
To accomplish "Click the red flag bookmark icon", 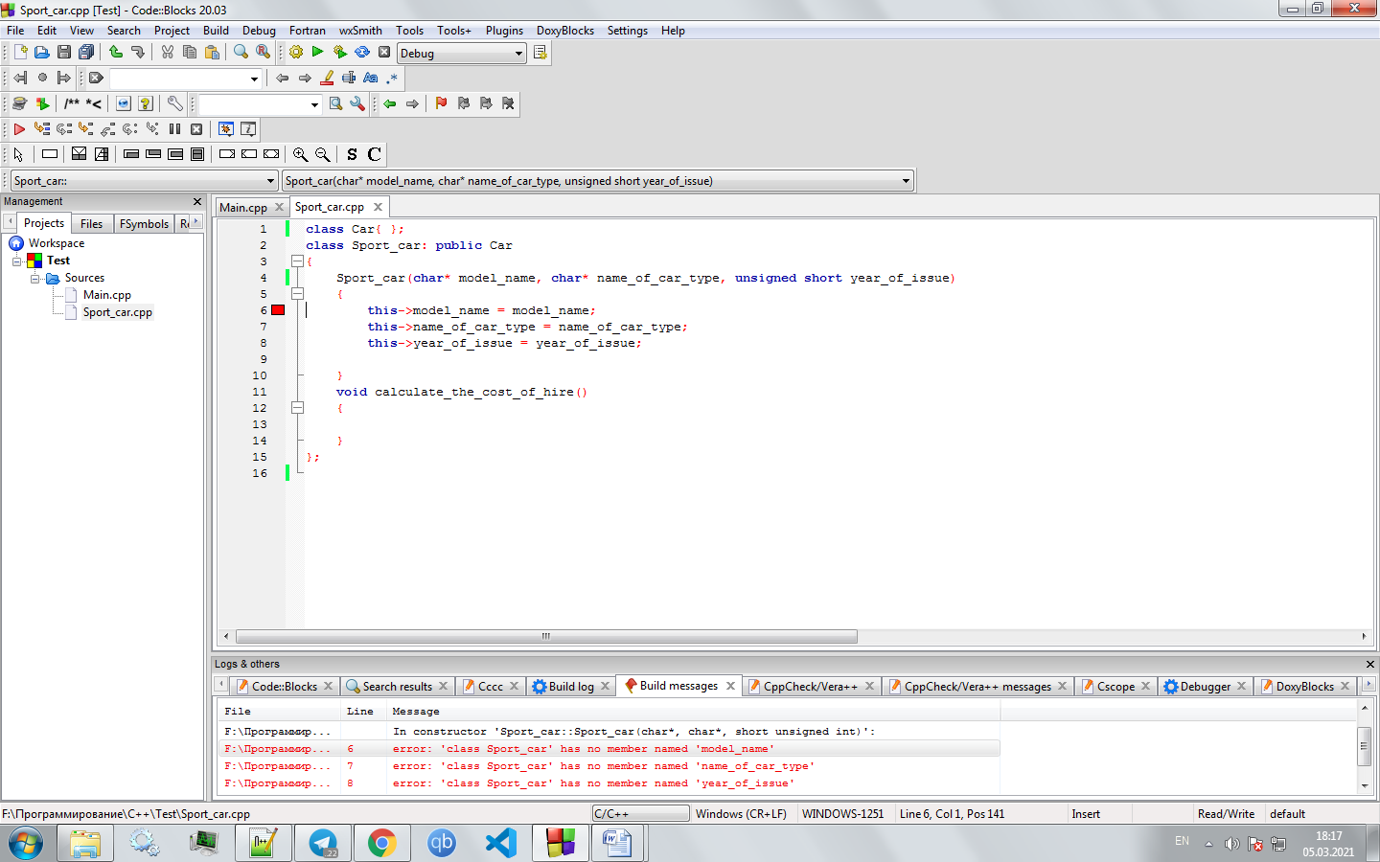I will (x=441, y=103).
